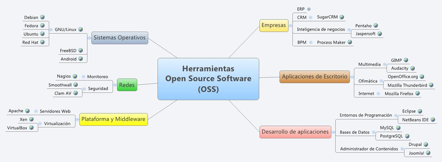Image resolution: width=442 pixels, height=162 pixels.
Task: Collapse the Internet branch
Action: 378,94
